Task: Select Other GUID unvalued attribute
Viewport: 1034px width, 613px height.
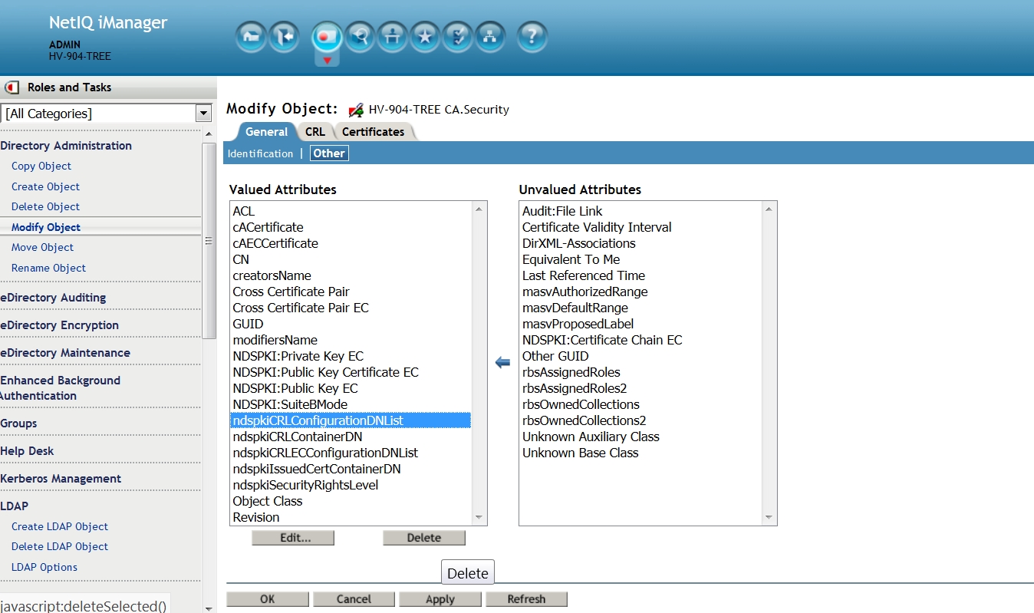Action: [640, 356]
